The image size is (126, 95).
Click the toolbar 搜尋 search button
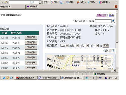coord(46,2)
